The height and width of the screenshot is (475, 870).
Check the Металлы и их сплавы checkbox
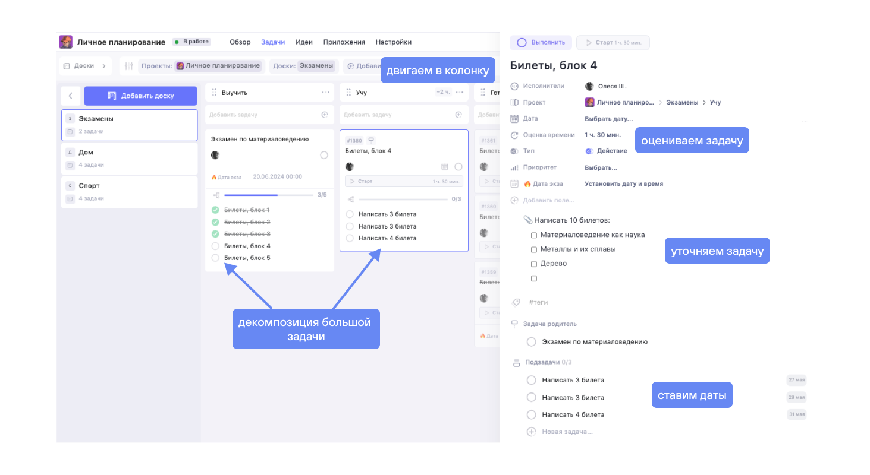534,249
